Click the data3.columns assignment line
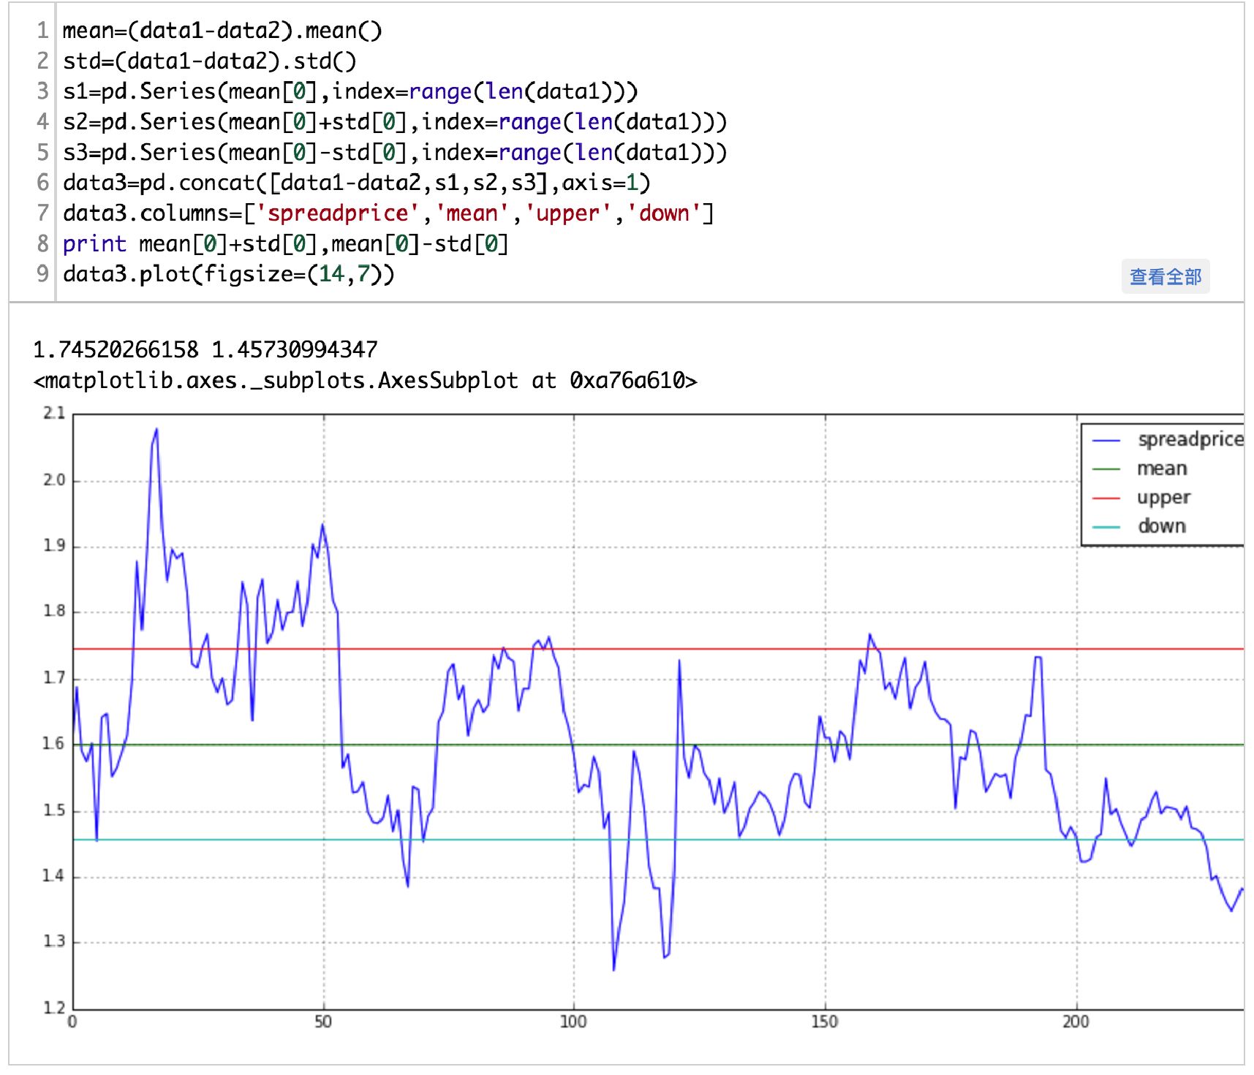 [x=388, y=213]
